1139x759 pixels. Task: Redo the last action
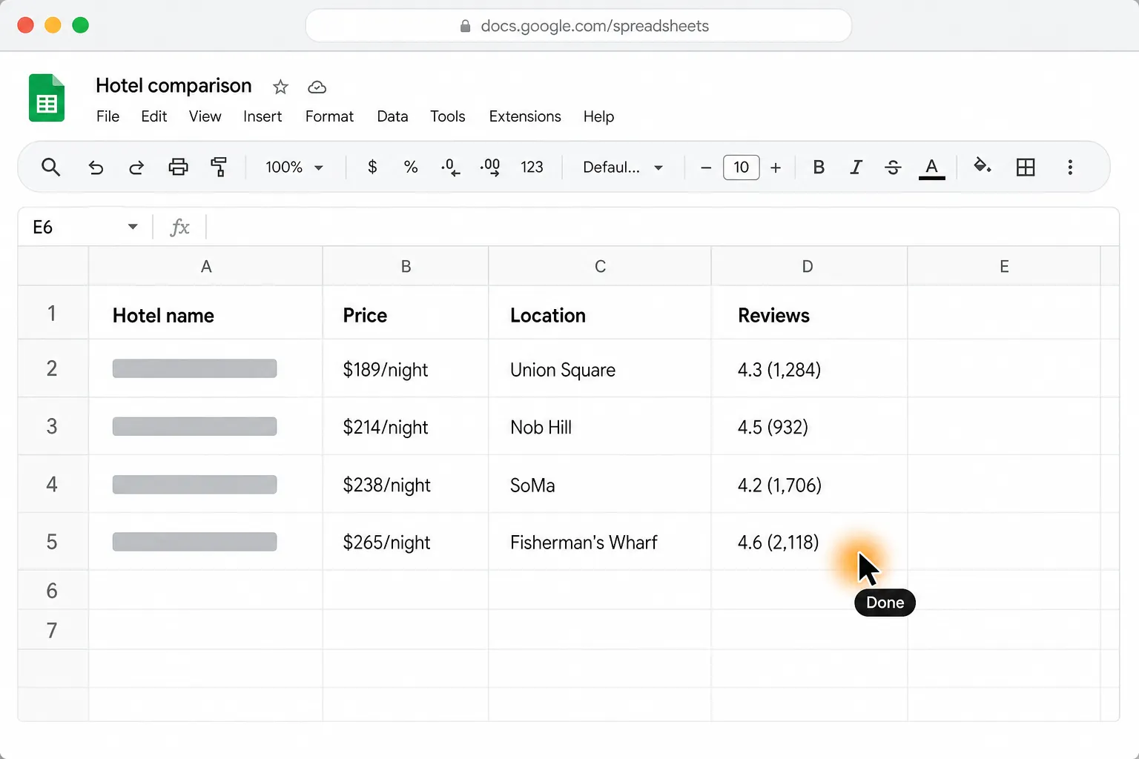coord(136,168)
